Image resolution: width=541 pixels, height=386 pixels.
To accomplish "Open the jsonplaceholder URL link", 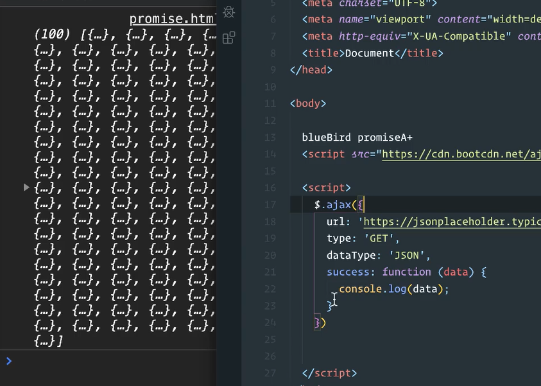I will point(452,222).
